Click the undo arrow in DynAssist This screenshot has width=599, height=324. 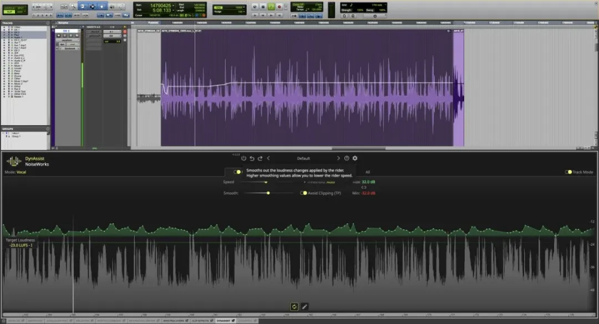(252, 158)
